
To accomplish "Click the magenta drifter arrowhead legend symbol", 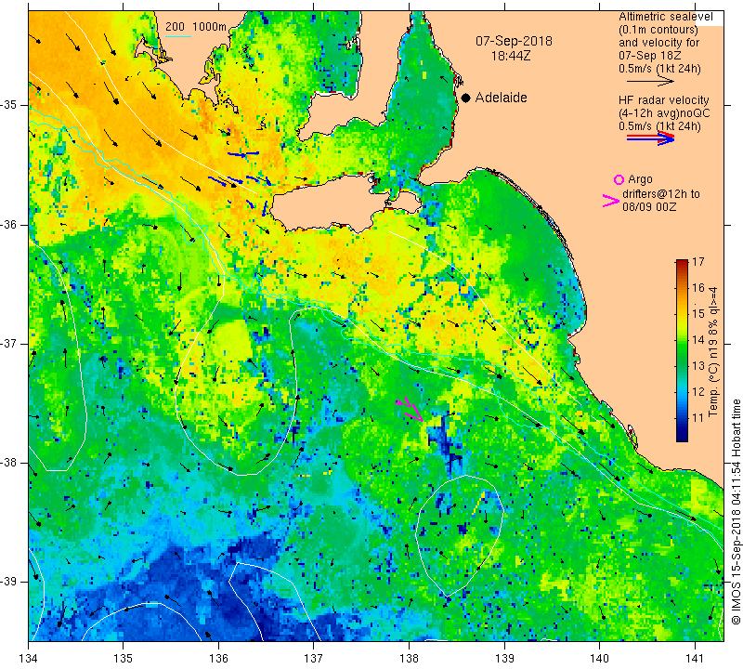I will 611,201.
